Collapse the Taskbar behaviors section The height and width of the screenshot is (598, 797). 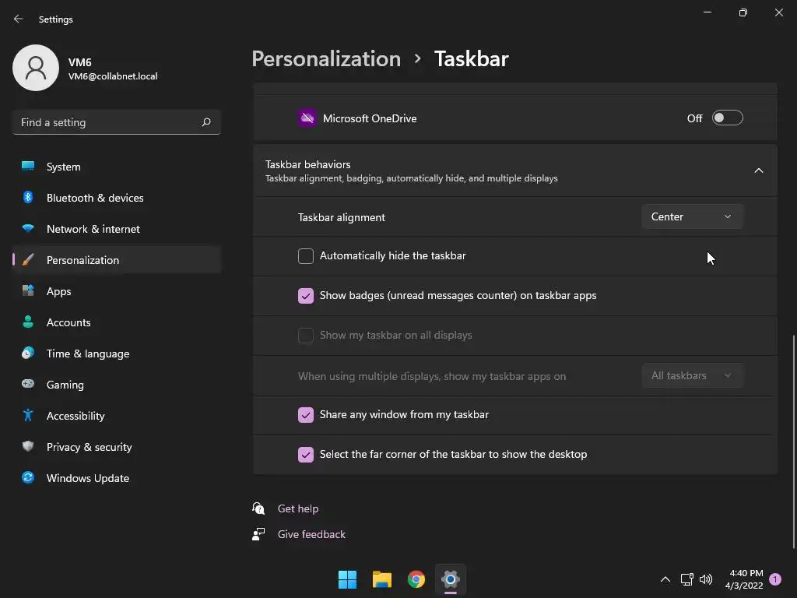click(x=758, y=171)
